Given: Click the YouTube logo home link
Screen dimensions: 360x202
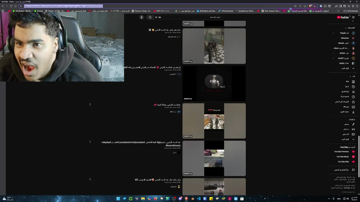Looking at the screenshot, I should (343, 17).
